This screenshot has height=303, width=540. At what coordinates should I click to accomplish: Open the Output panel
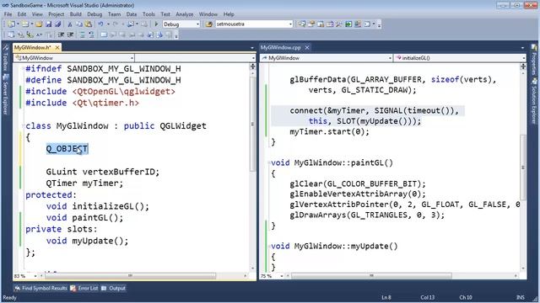pos(114,288)
